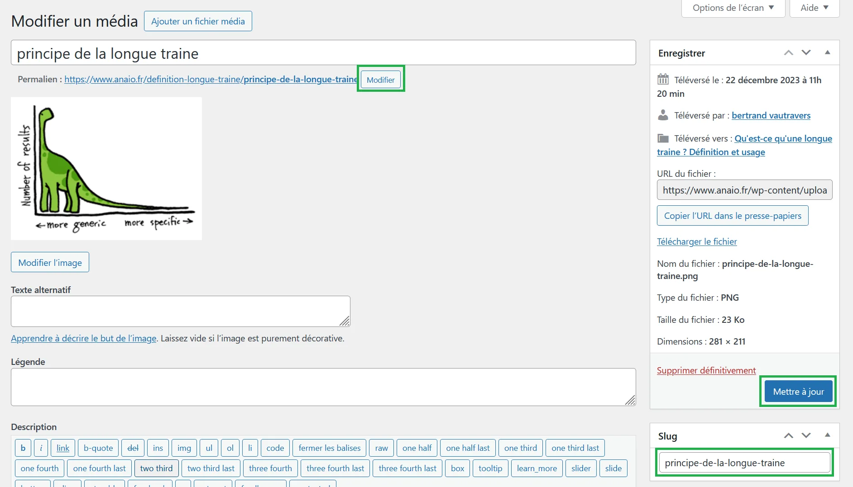The image size is (853, 487).
Task: Edit the slug text field
Action: click(x=744, y=463)
